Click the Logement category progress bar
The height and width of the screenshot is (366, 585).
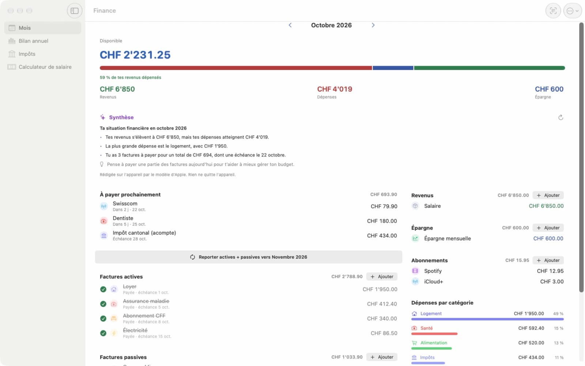(487, 319)
